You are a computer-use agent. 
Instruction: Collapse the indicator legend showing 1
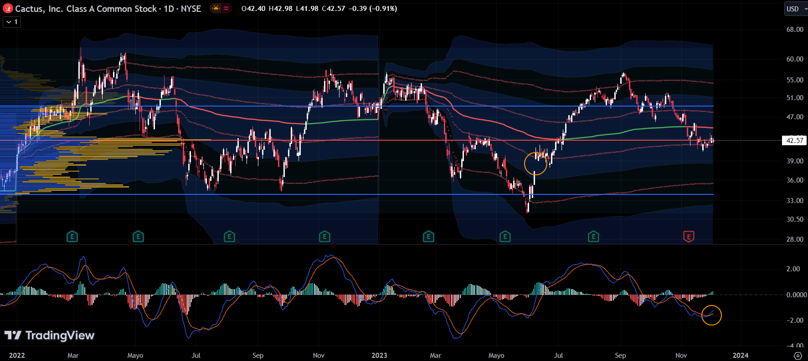[x=12, y=22]
